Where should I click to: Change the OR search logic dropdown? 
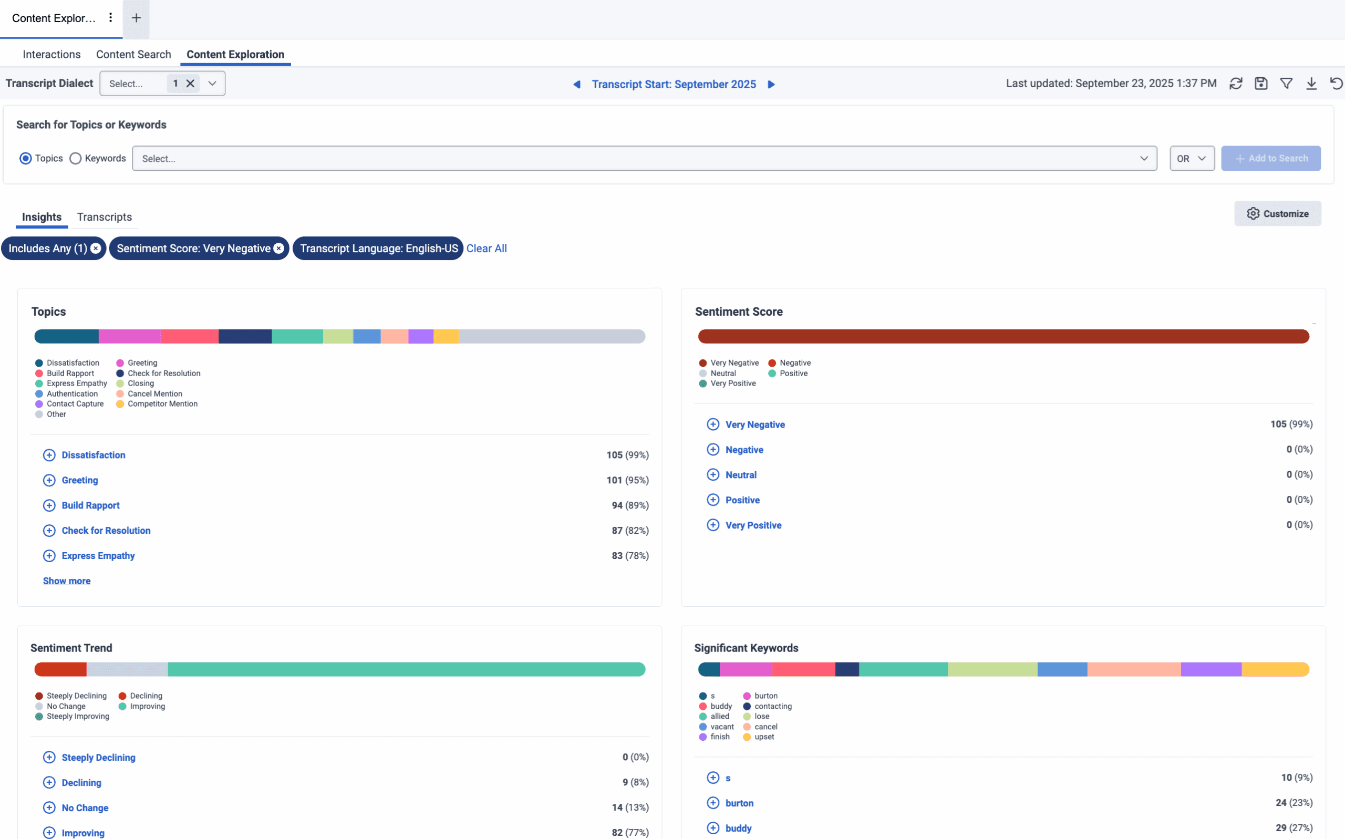pos(1191,158)
